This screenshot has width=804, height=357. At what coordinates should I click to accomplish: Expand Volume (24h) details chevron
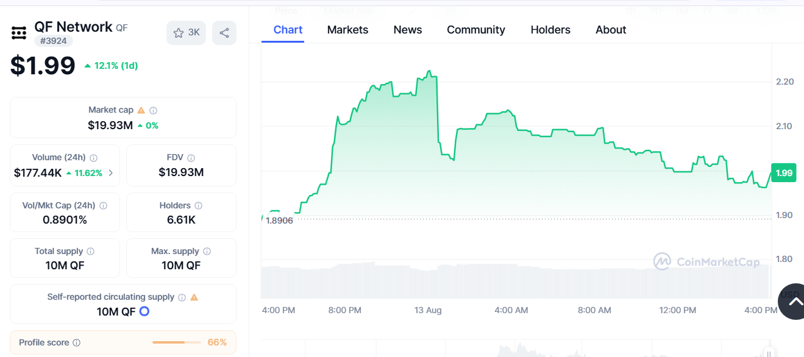point(110,173)
